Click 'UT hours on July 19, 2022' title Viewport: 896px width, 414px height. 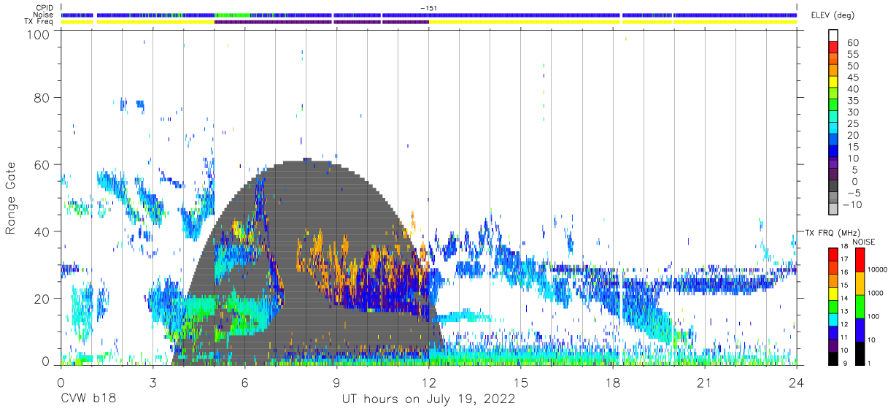(429, 399)
